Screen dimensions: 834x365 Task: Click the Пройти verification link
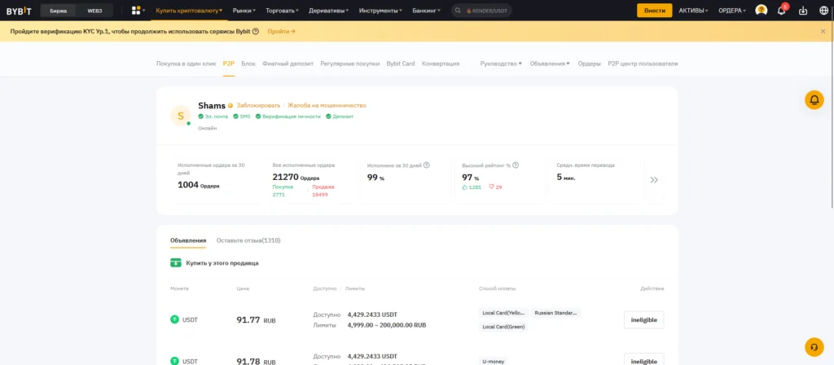(281, 32)
